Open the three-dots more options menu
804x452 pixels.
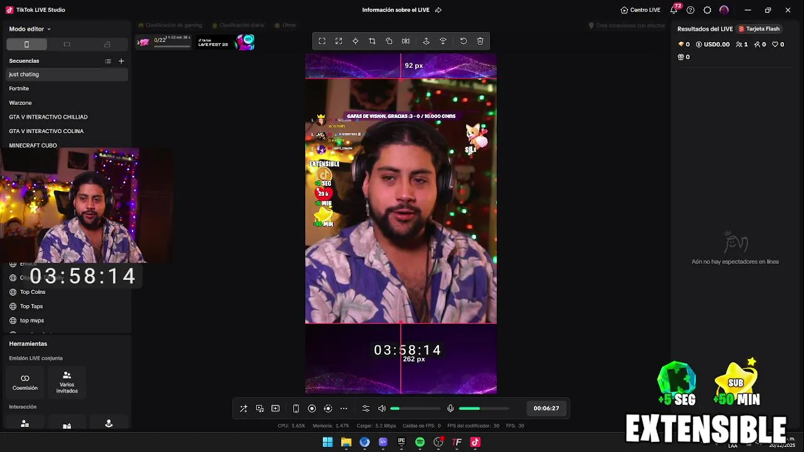(344, 409)
